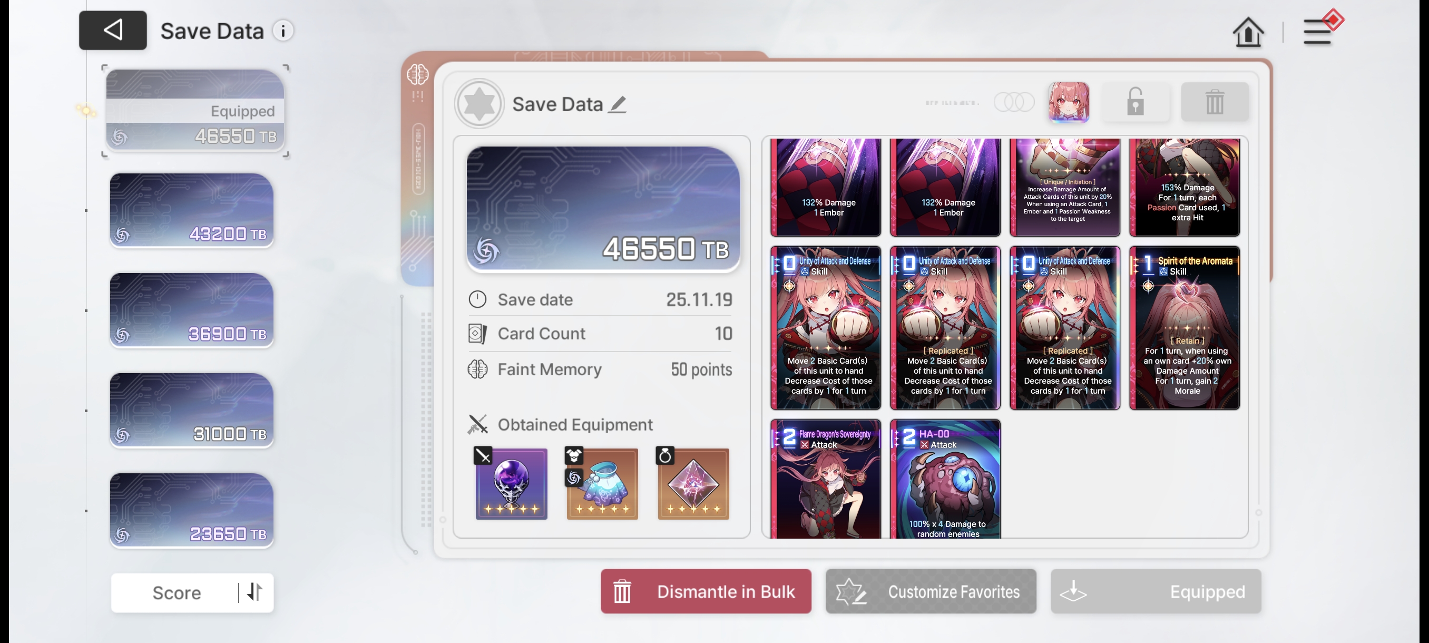This screenshot has height=643, width=1429.
Task: Click Dismantle in Bulk button
Action: coord(706,591)
